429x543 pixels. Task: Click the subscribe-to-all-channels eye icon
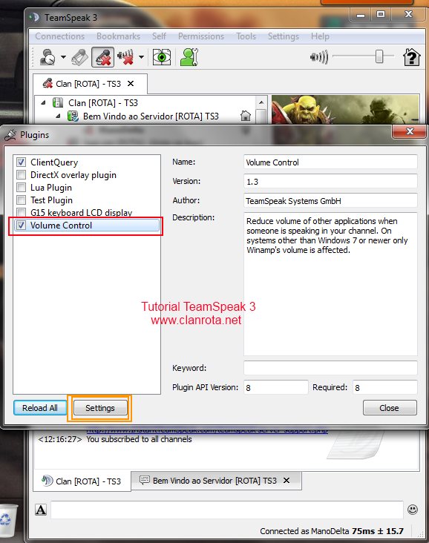coord(162,57)
